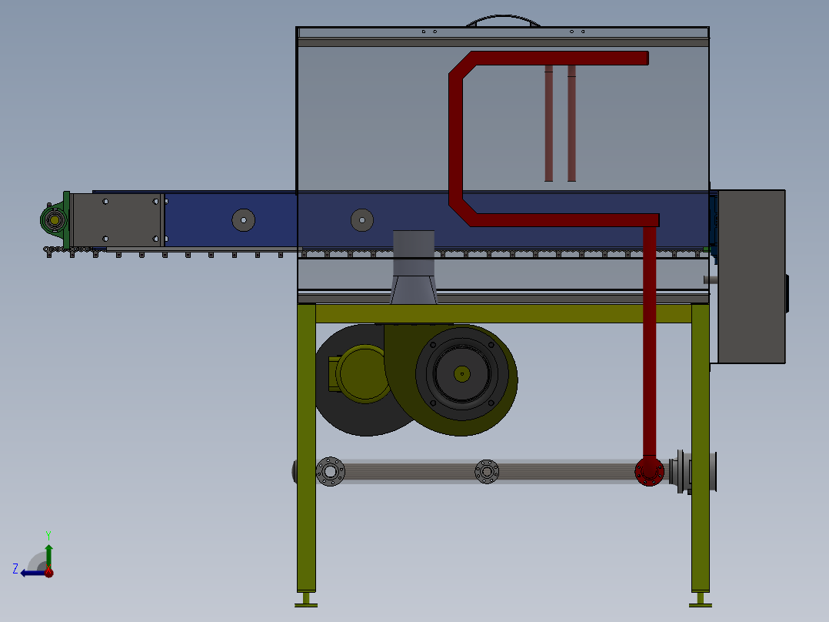Select the upper horizontal red pipe section
The width and height of the screenshot is (829, 622).
pyautogui.click(x=559, y=59)
